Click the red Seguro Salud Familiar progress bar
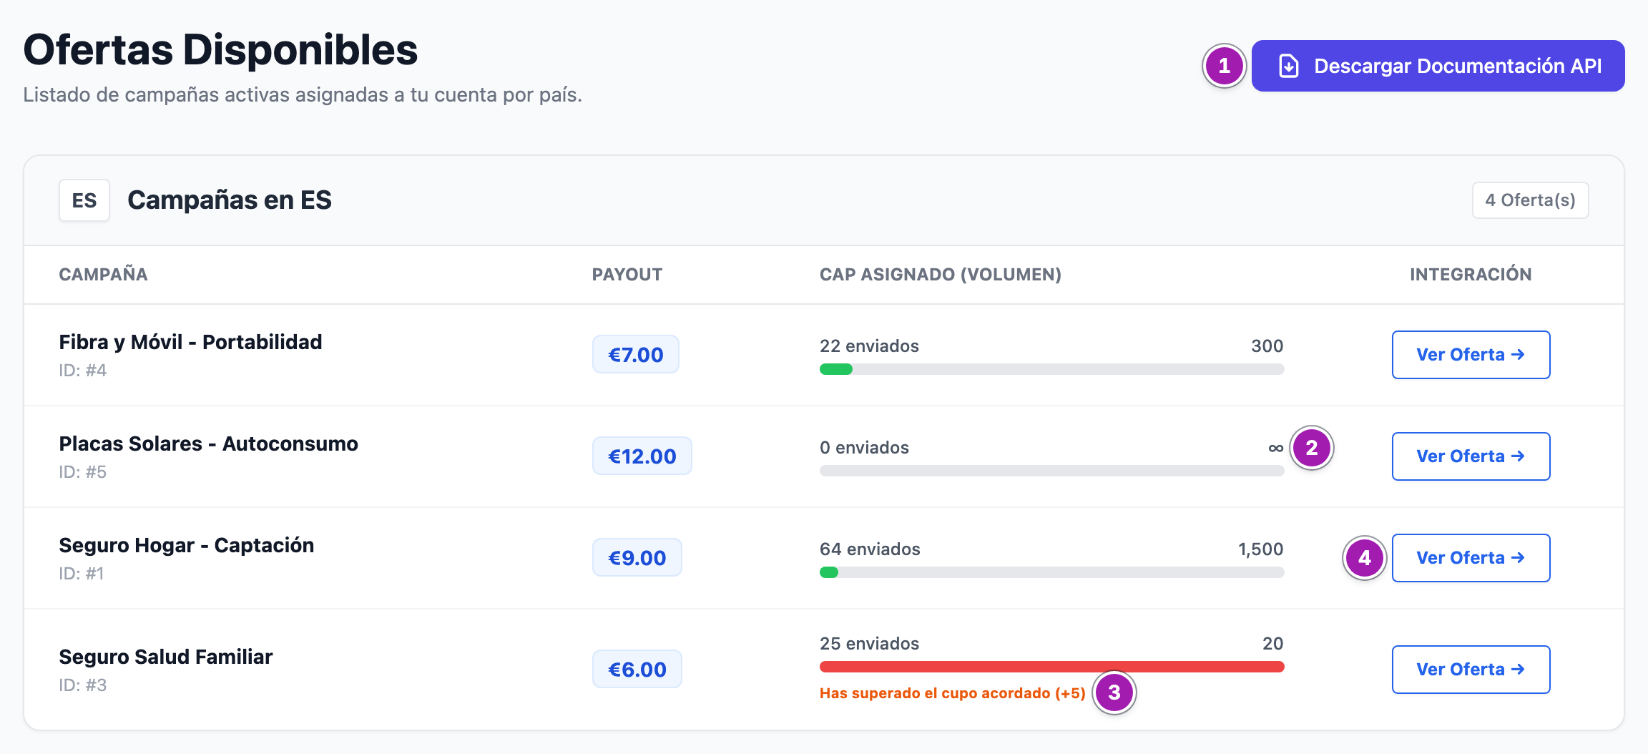The image size is (1648, 754). [x=1051, y=667]
